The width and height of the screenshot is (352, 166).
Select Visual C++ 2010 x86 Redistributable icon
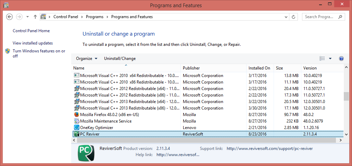point(77,82)
